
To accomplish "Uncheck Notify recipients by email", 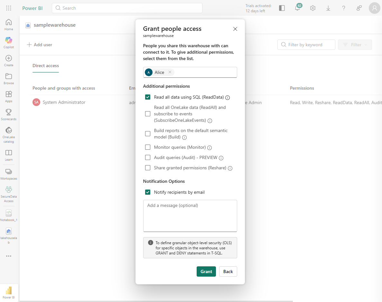I will click(148, 192).
